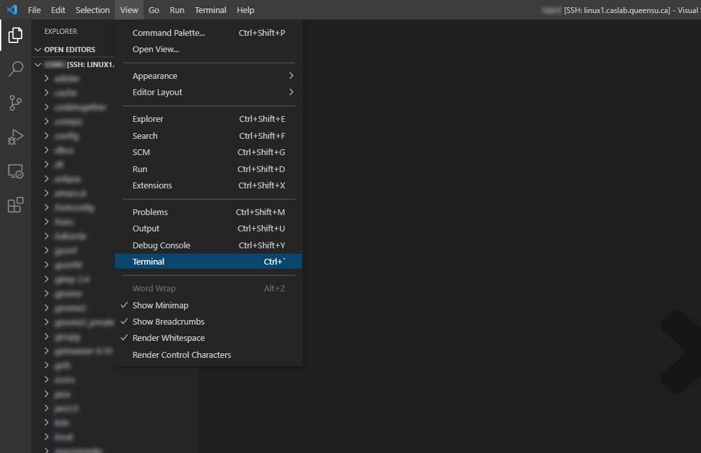This screenshot has width=701, height=453.
Task: Click the EXPLORER panel title
Action: click(61, 31)
